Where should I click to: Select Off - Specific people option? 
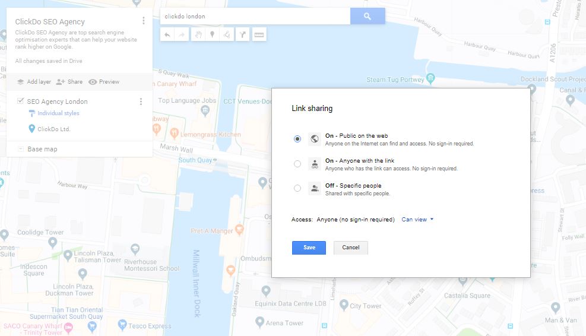[x=297, y=189]
